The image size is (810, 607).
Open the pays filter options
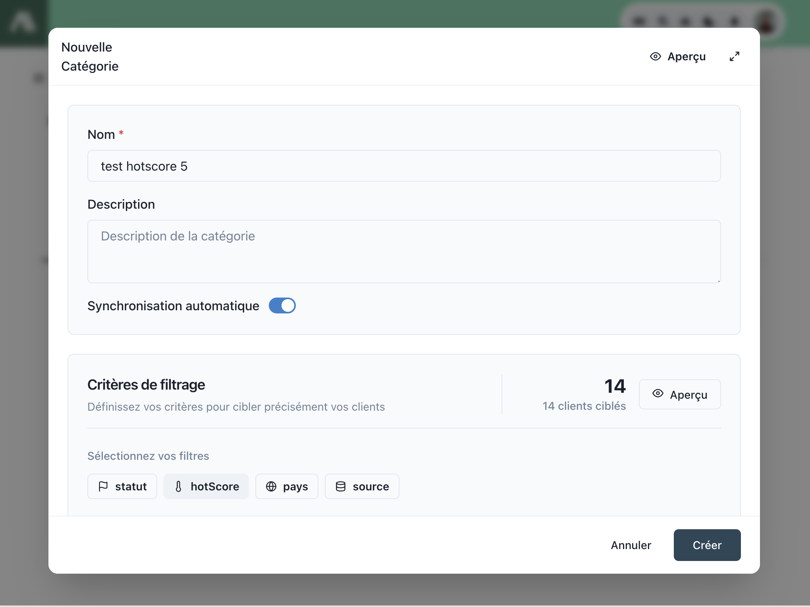(287, 486)
